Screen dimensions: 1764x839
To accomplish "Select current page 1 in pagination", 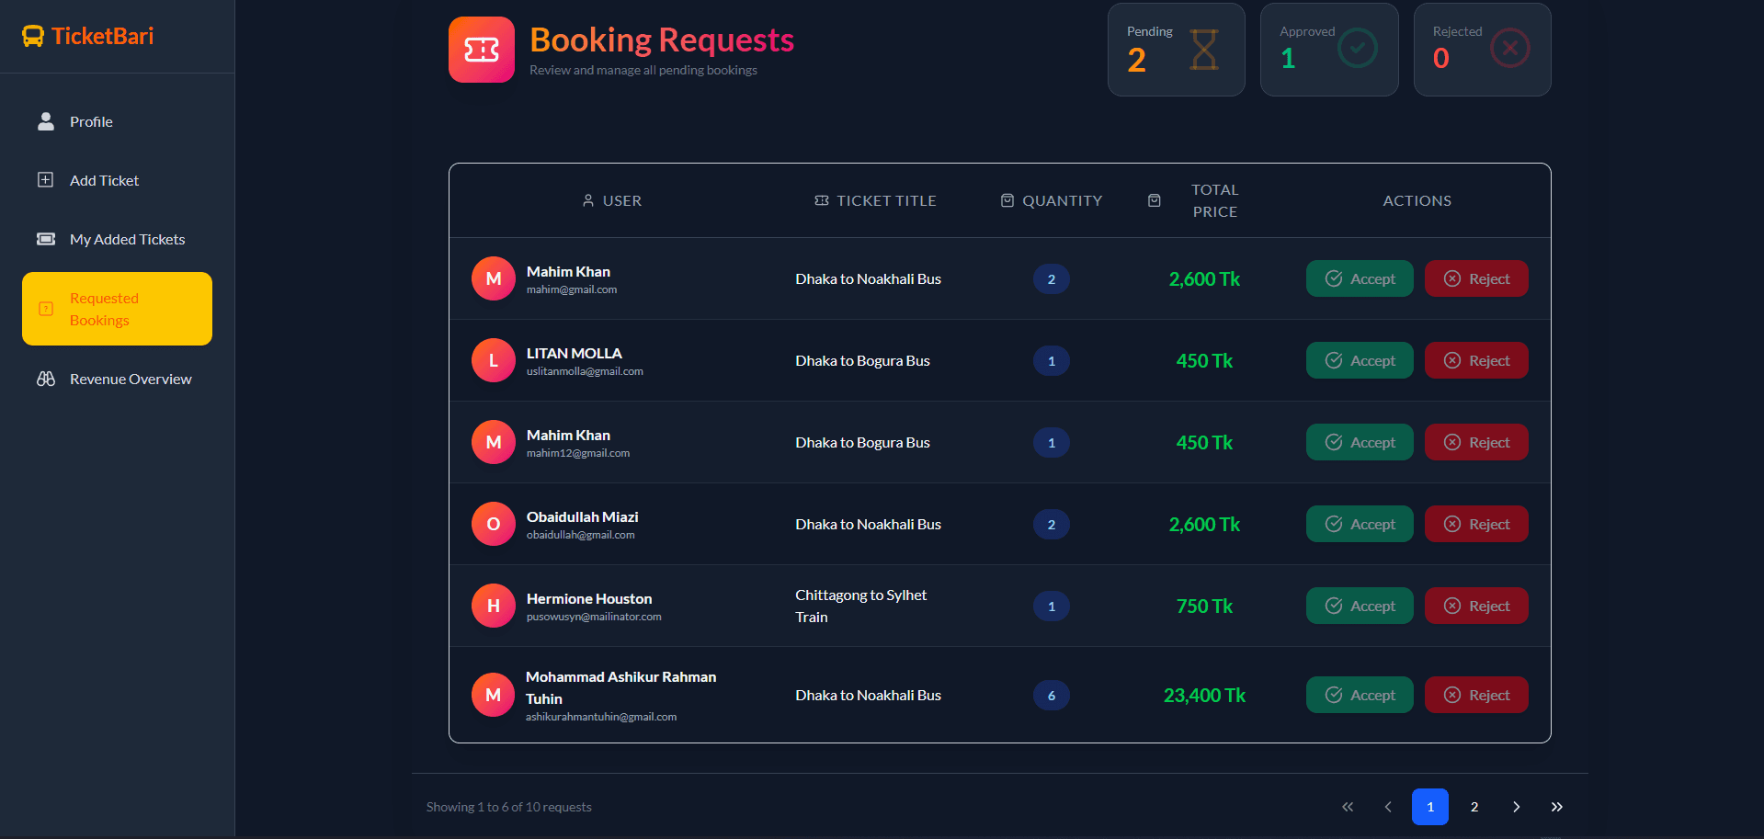I will click(1430, 807).
